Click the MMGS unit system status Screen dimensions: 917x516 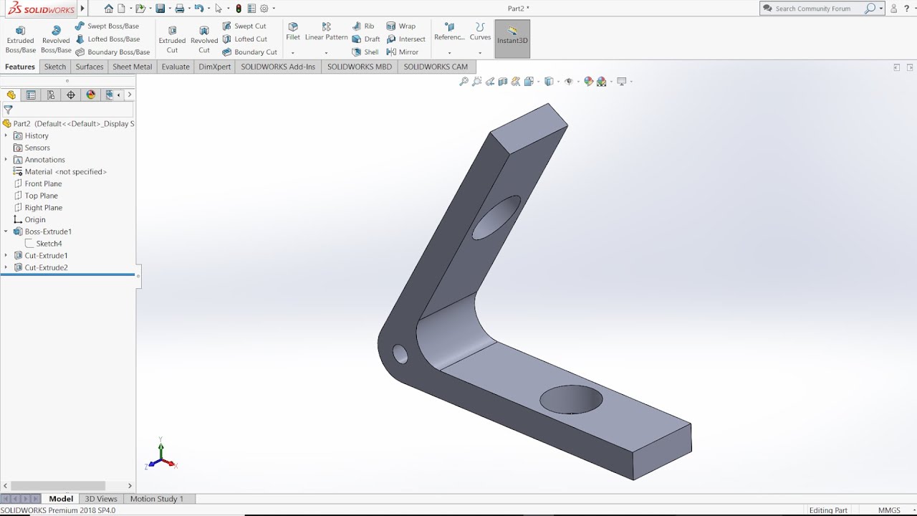tap(890, 510)
